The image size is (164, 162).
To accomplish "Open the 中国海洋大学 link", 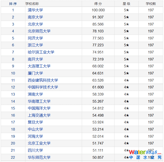I will [39, 108].
